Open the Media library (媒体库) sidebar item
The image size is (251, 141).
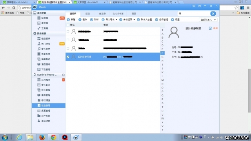point(49,23)
